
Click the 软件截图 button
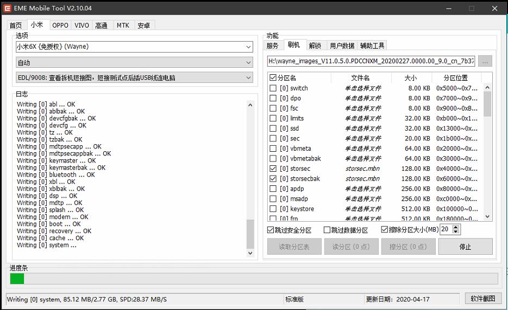point(482,299)
